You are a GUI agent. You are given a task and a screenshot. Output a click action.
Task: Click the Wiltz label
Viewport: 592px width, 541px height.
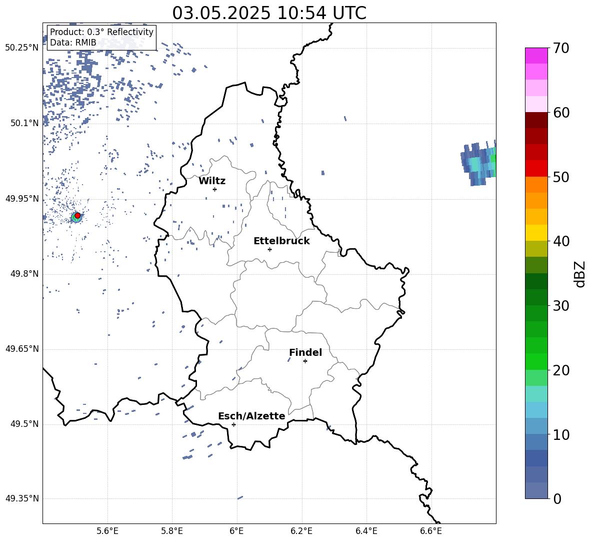pyautogui.click(x=212, y=181)
